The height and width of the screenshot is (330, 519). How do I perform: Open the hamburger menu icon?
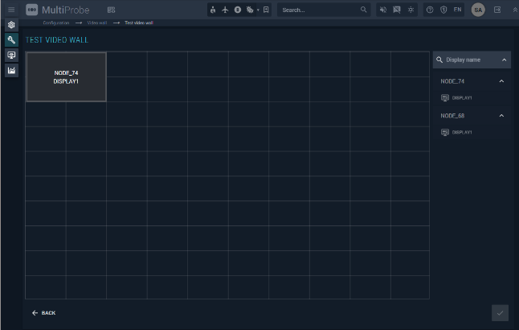coord(11,10)
